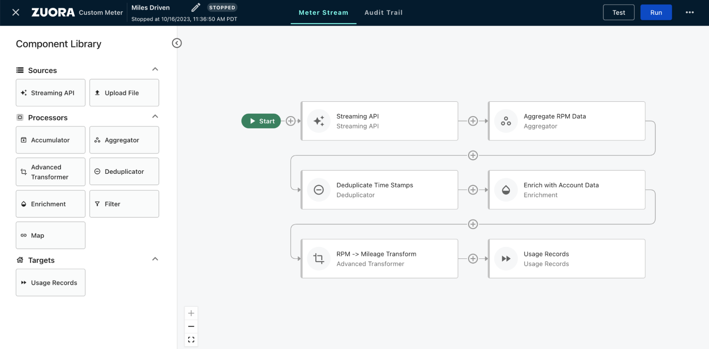Collapse the Processors section
The height and width of the screenshot is (349, 709).
pyautogui.click(x=155, y=116)
